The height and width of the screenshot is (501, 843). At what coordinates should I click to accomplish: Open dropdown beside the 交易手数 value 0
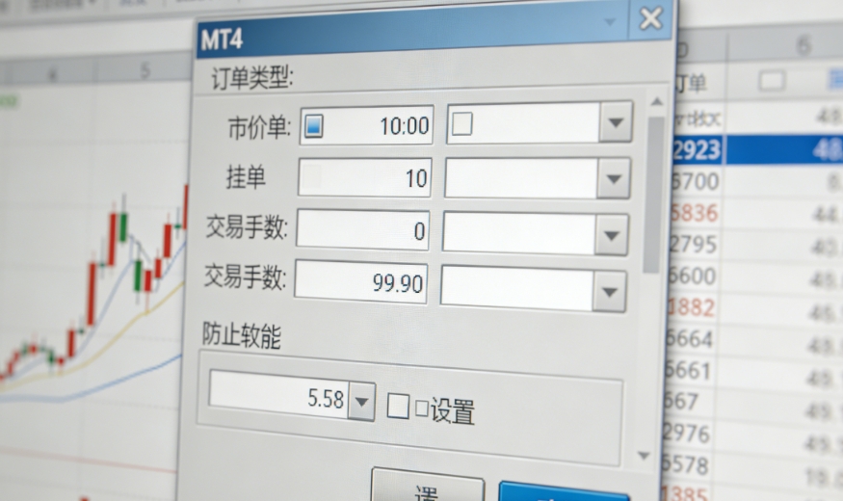(611, 235)
